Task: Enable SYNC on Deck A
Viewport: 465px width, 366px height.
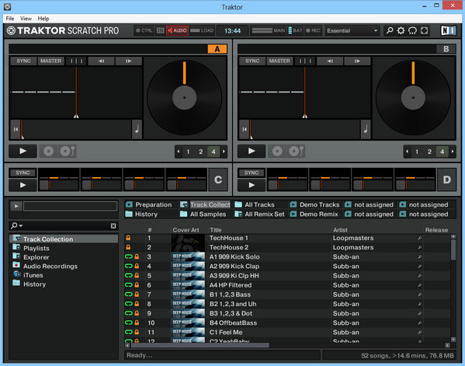Action: tap(23, 61)
